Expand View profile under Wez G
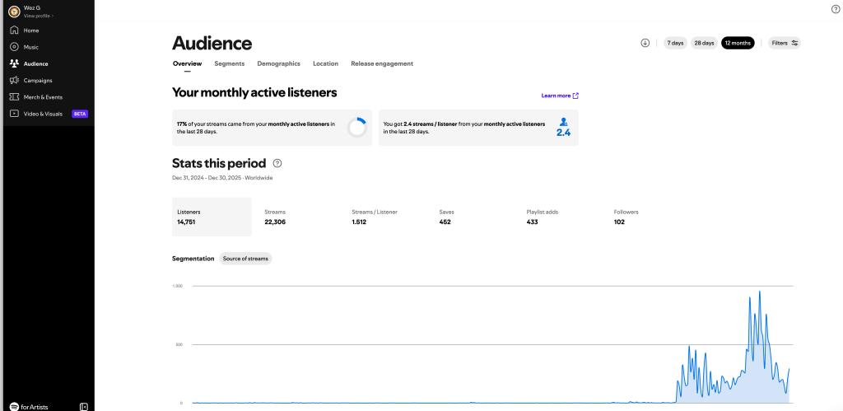843x411 pixels. [x=39, y=16]
